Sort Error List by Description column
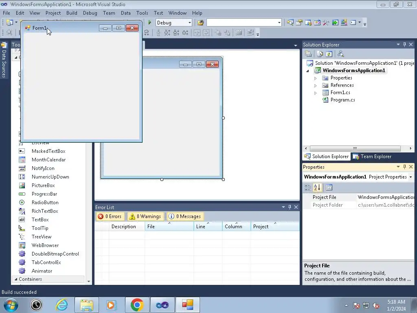Viewport: 417px width, 313px height. pos(127,227)
